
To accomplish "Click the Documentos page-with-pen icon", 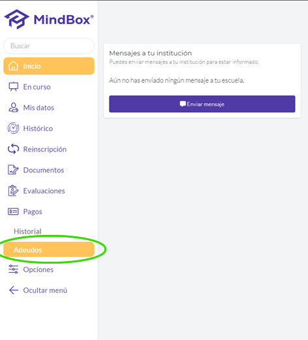I will point(13,170).
